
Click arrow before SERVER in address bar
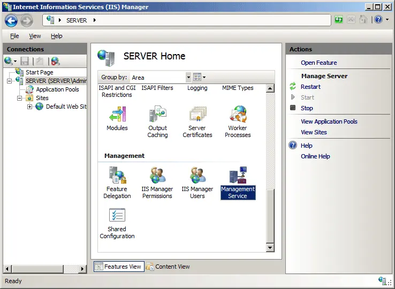coord(60,20)
